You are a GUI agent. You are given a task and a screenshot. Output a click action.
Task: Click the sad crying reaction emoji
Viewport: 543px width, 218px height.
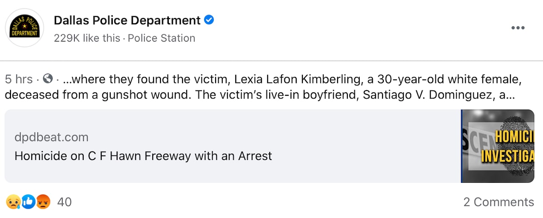click(x=13, y=202)
